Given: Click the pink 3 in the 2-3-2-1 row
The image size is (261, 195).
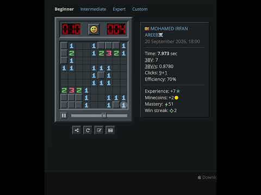Looking at the screenshot, I should 71,90.
